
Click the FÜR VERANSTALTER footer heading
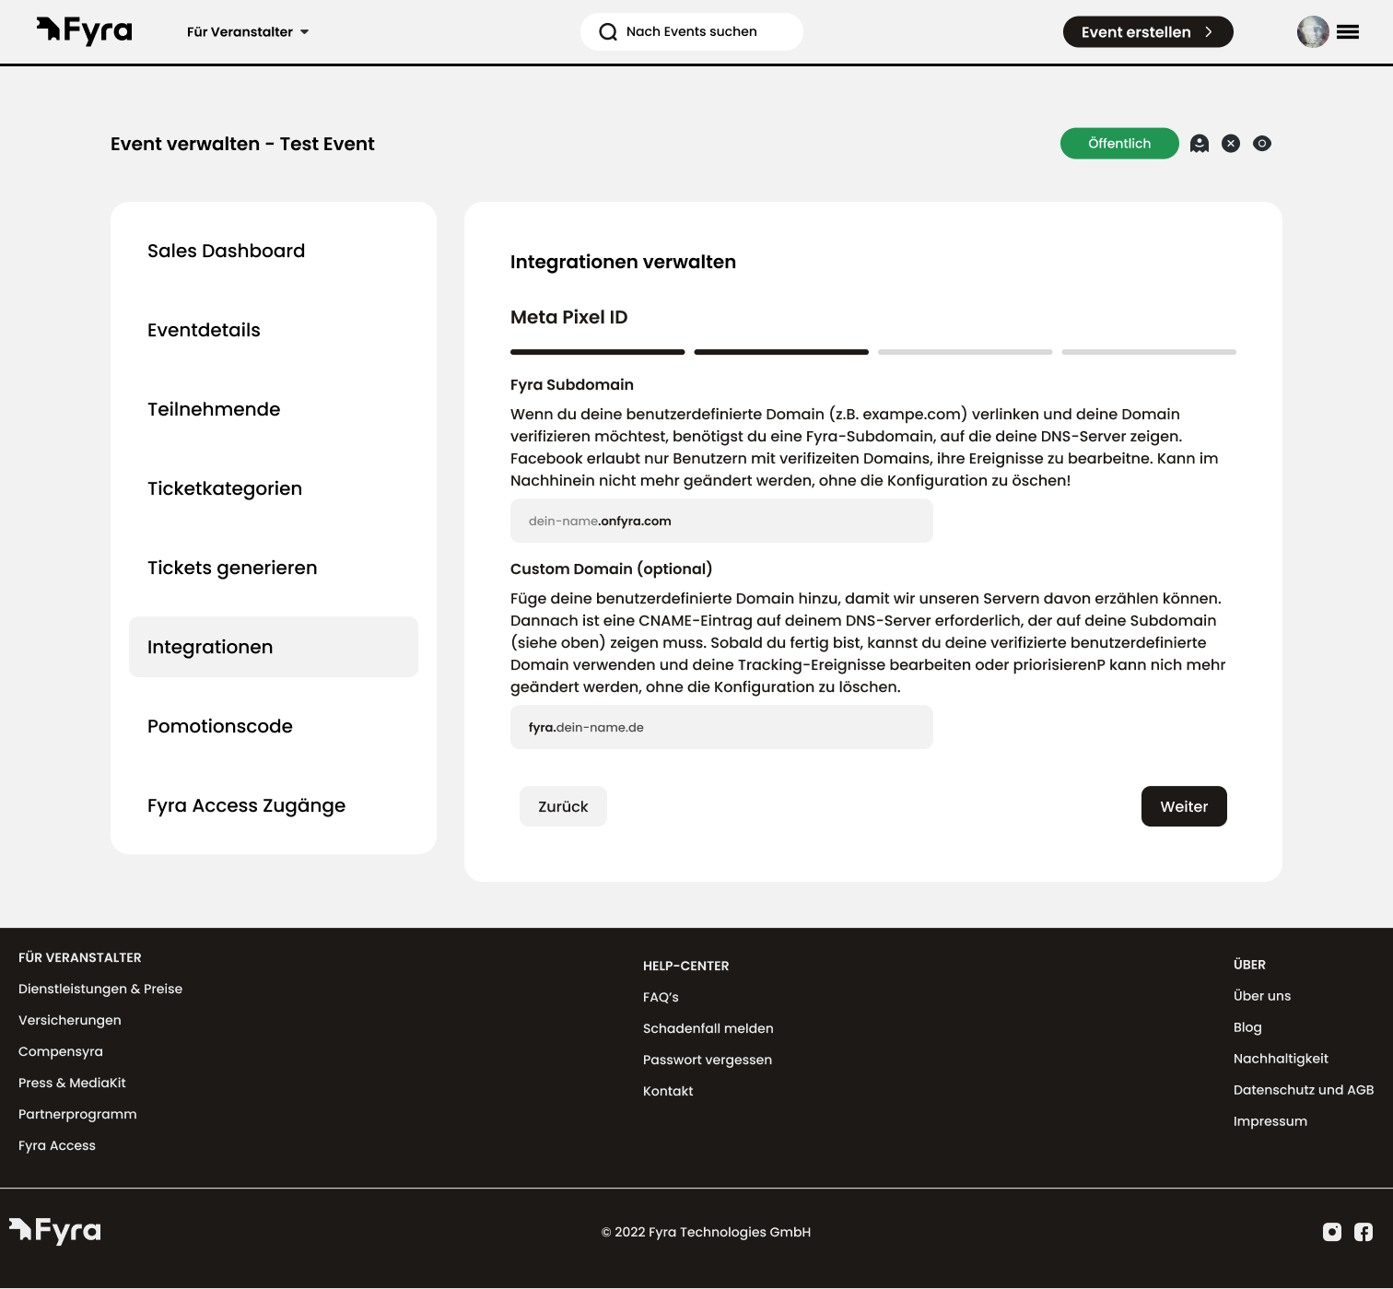[80, 957]
